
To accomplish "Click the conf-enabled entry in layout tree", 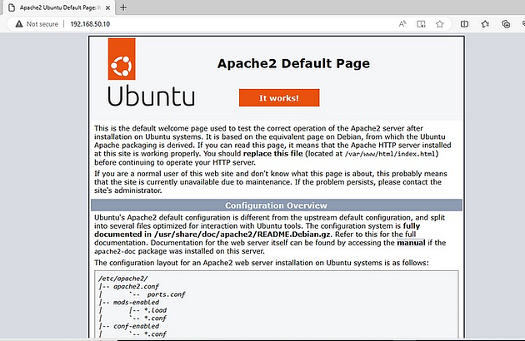I will pos(136,326).
